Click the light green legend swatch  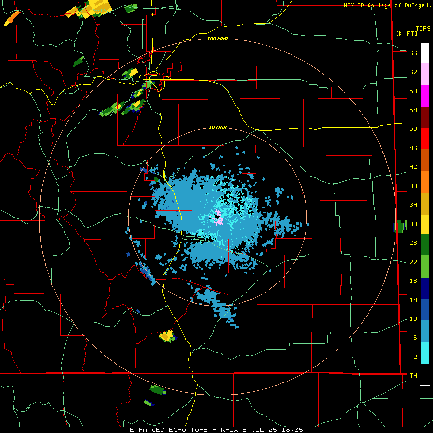pyautogui.click(x=425, y=267)
